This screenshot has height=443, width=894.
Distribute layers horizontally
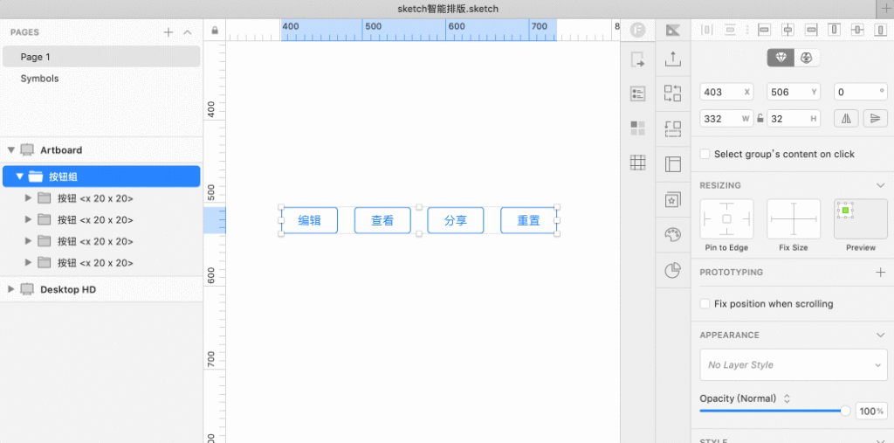click(x=707, y=30)
